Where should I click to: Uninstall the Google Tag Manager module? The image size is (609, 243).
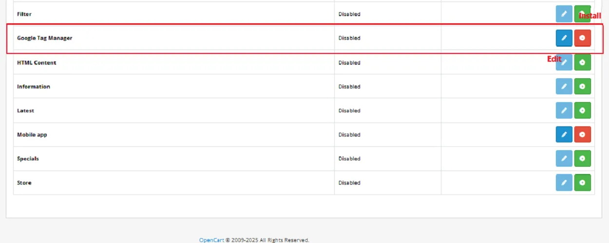point(582,38)
